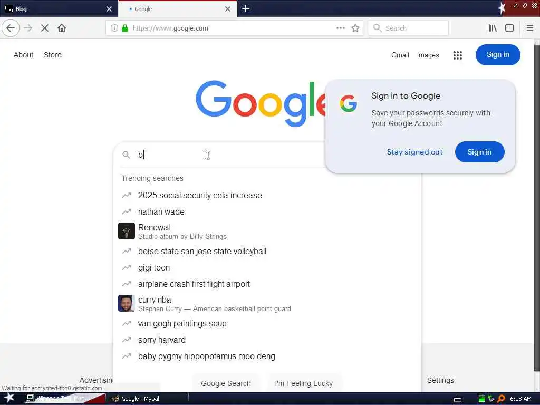Click the green padlock security icon

[125, 28]
